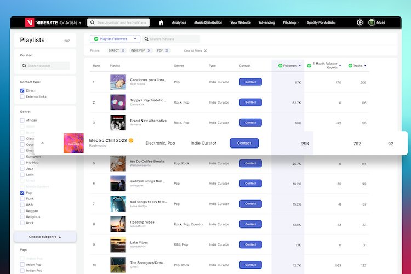This screenshot has width=411, height=274.
Task: Contact curator of Roadtrip Vibes
Action: click(250, 224)
